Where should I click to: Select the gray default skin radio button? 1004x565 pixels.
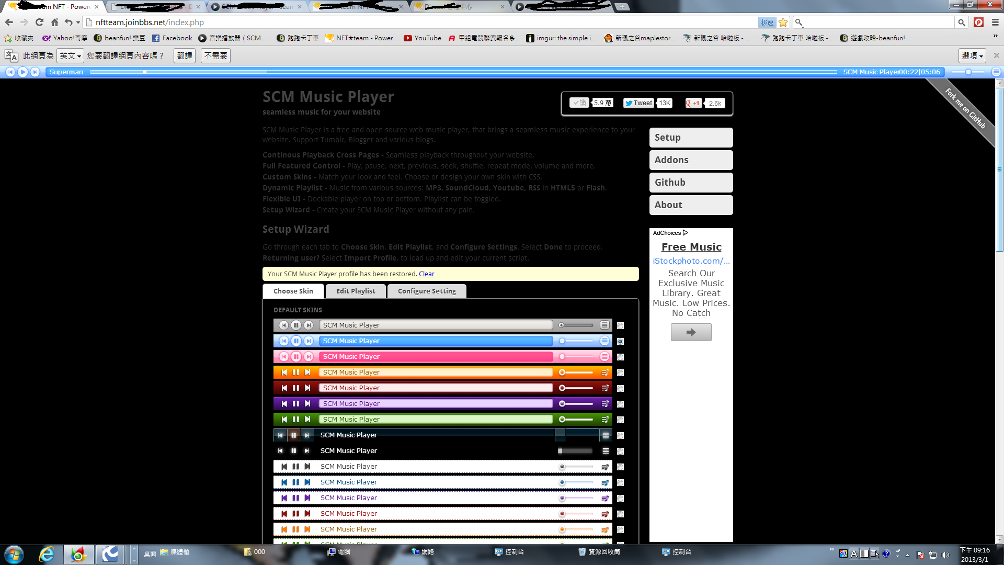coord(620,326)
